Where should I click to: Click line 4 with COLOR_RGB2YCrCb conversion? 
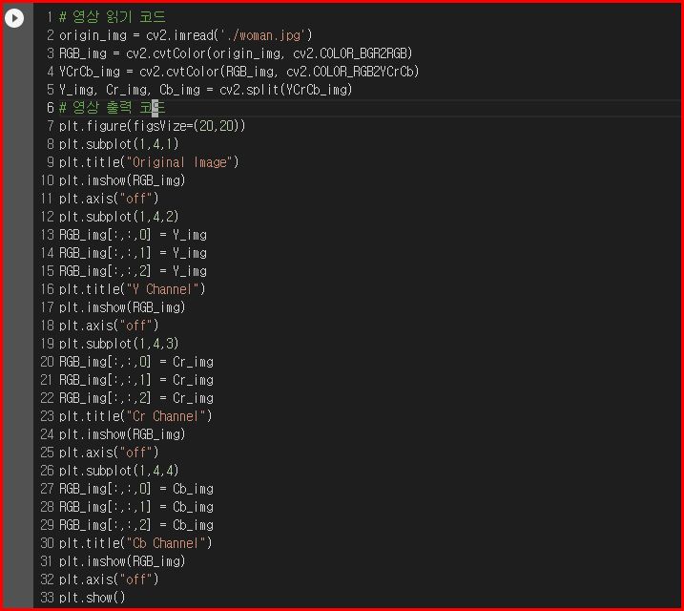pyautogui.click(x=239, y=72)
